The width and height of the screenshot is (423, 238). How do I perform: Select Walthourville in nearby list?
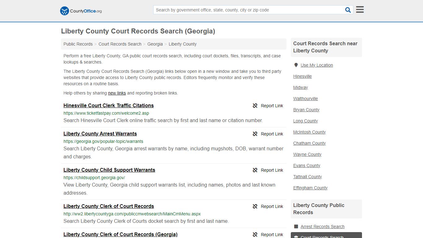point(306,99)
